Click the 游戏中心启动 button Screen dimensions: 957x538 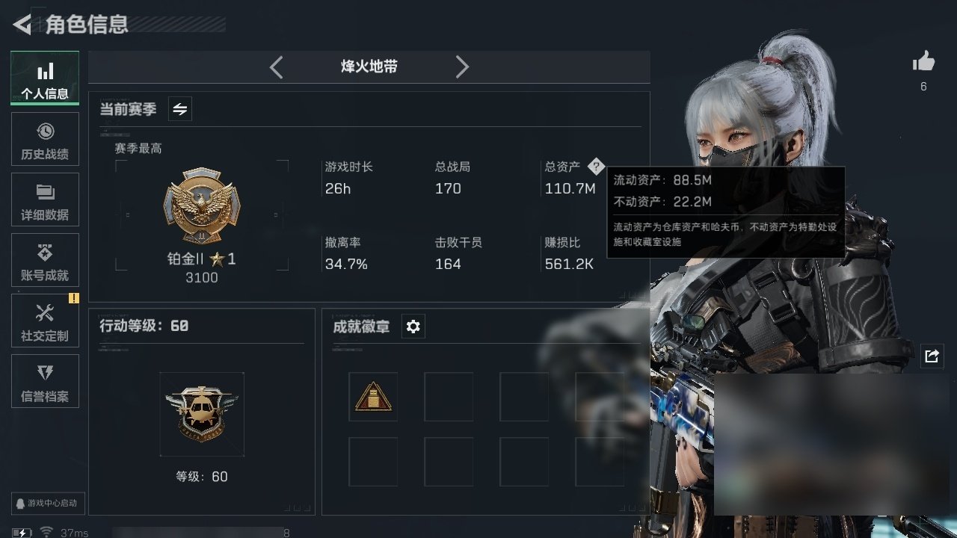coord(46,503)
